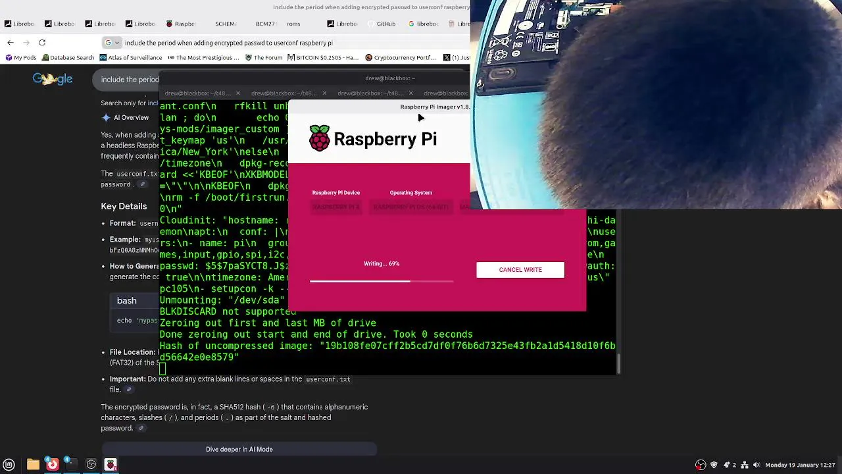The height and width of the screenshot is (474, 842).
Task: Click the 'Writing... 69%' status text
Action: tap(382, 263)
